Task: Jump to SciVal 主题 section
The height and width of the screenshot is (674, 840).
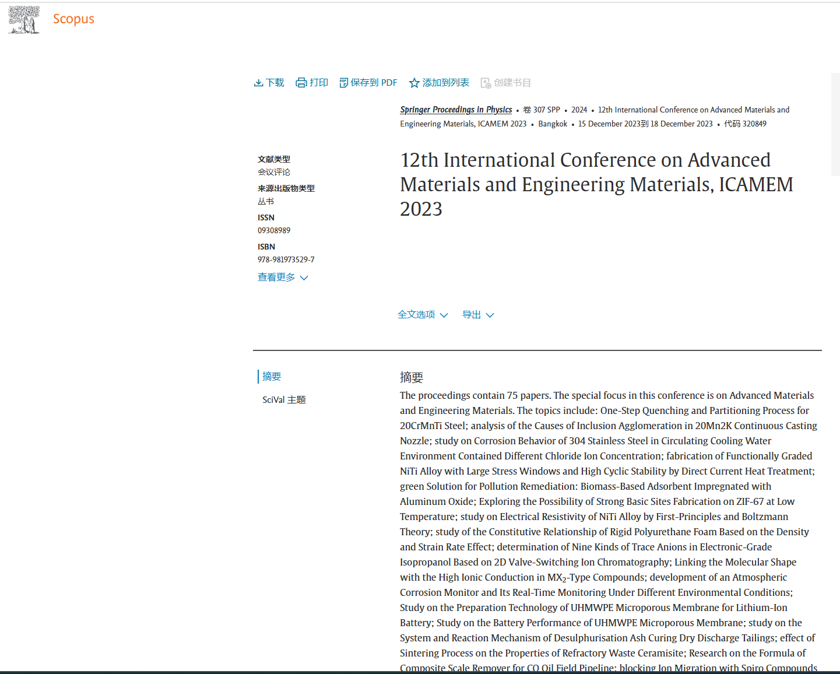Action: pos(284,400)
